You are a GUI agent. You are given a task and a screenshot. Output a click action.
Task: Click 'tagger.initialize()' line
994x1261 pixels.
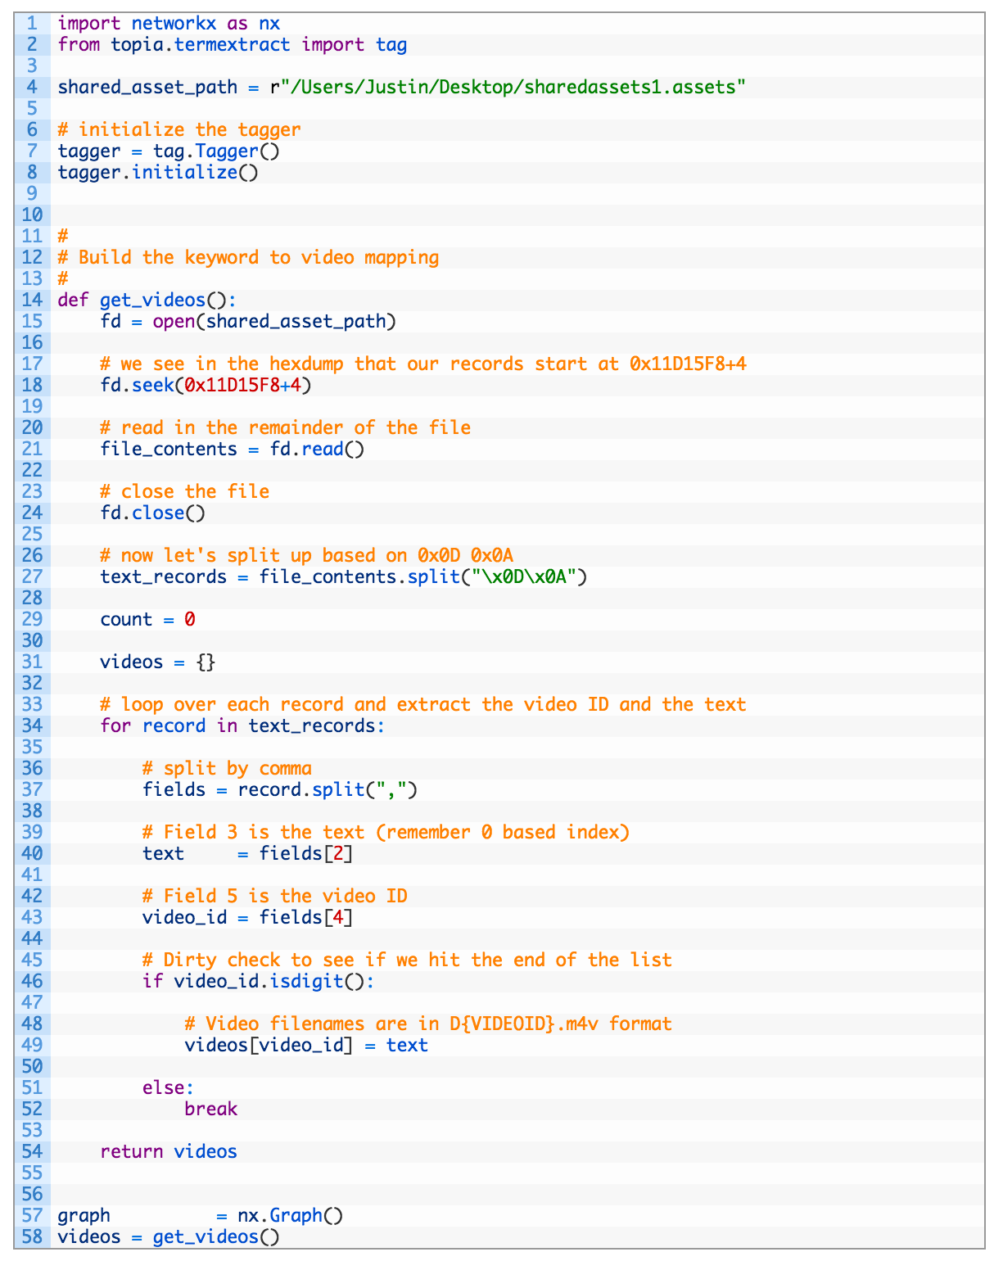(158, 172)
